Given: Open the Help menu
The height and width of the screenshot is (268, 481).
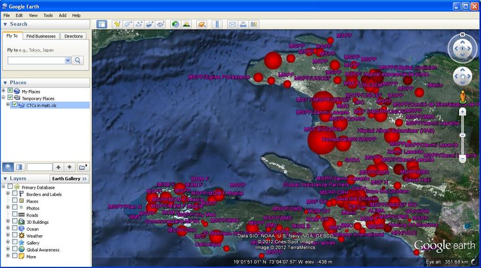Looking at the screenshot, I should coord(76,15).
